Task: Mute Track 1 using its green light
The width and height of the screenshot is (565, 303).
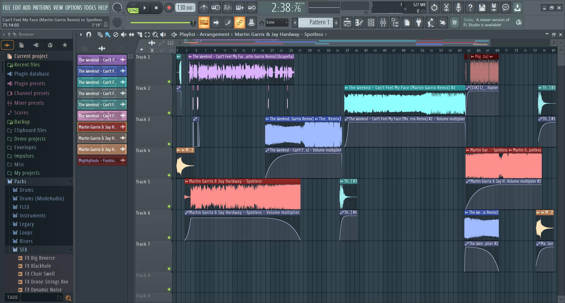Action: point(169,82)
